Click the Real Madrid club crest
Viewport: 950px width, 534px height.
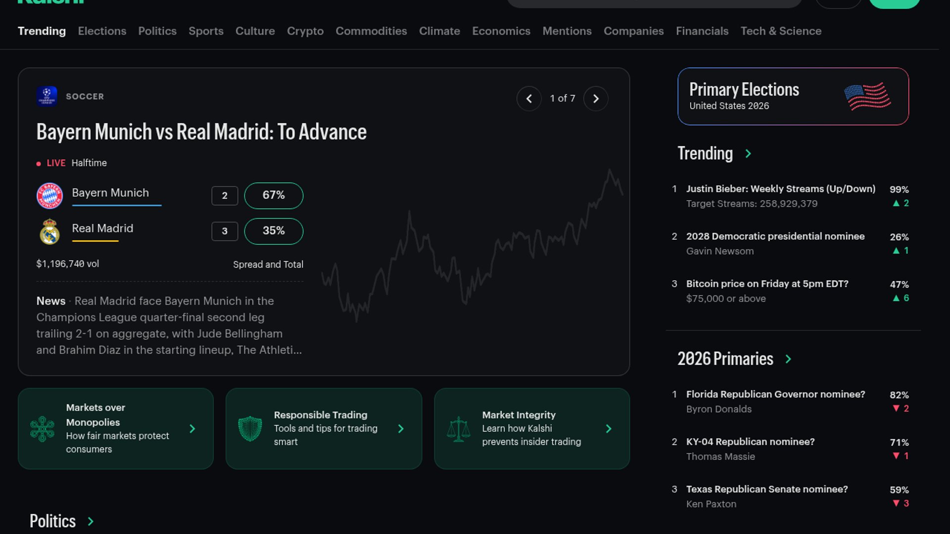coord(49,231)
